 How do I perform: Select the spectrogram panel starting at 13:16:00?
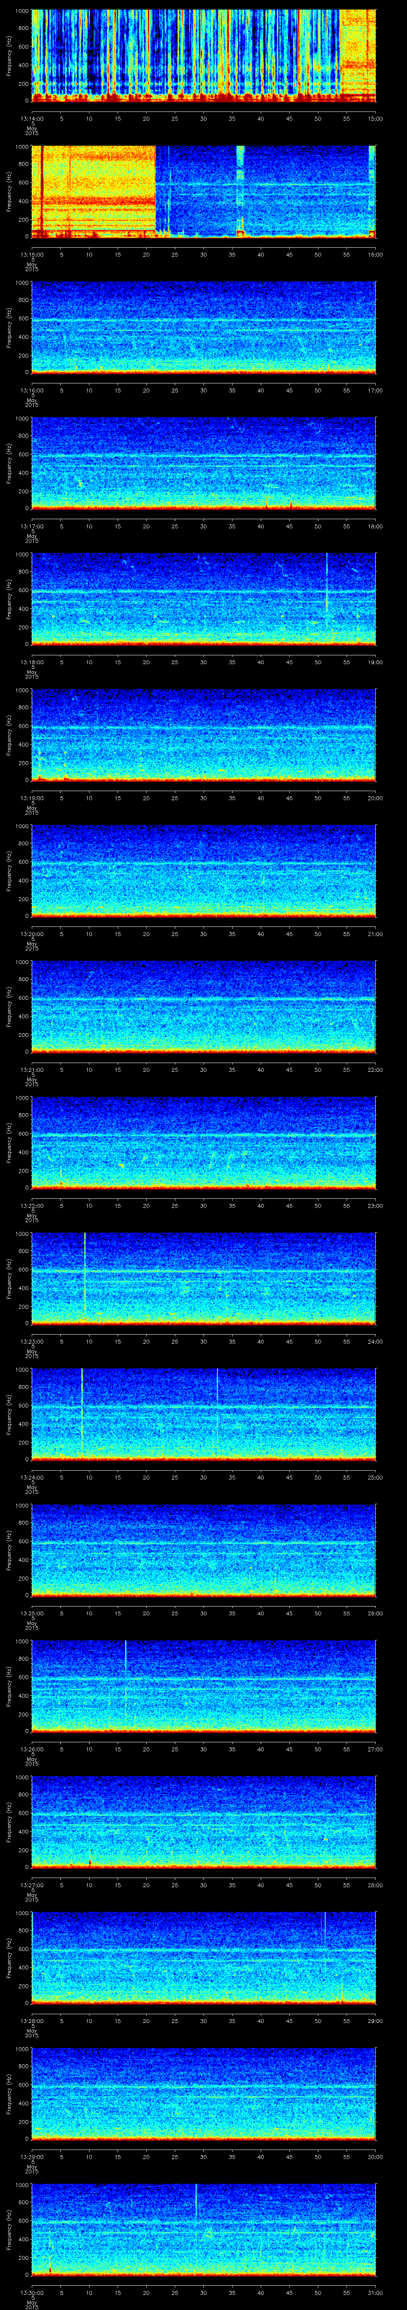pos(204,327)
